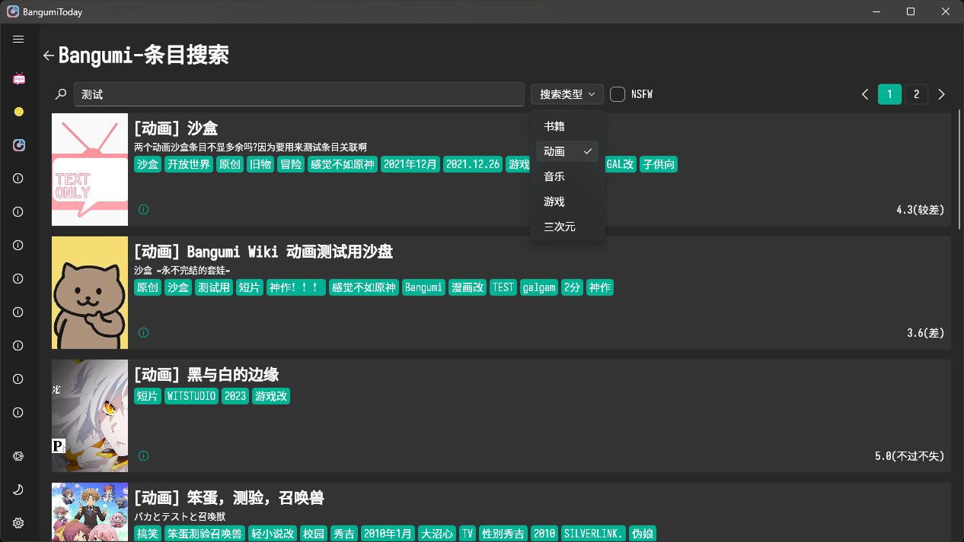
Task: Open settings via the gear icon
Action: tap(19, 523)
